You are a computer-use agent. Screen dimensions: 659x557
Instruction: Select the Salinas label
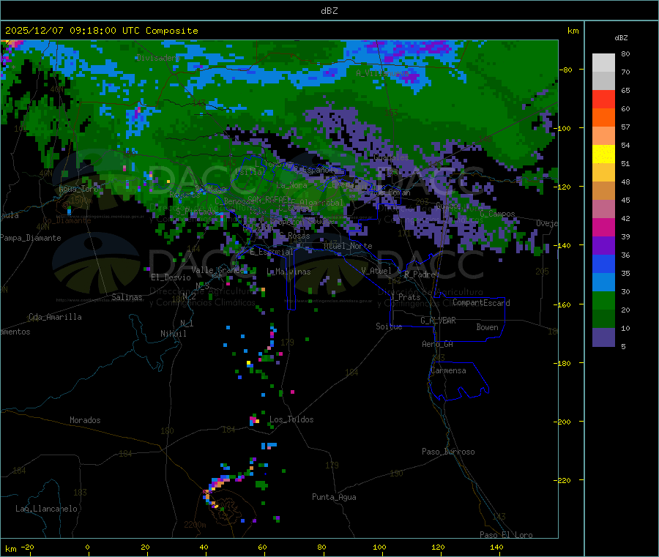[127, 297]
